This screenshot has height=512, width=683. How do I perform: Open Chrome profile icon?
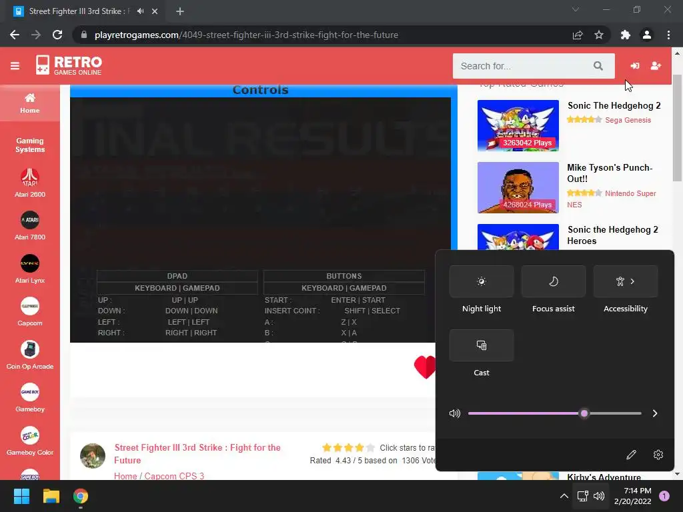tap(647, 35)
